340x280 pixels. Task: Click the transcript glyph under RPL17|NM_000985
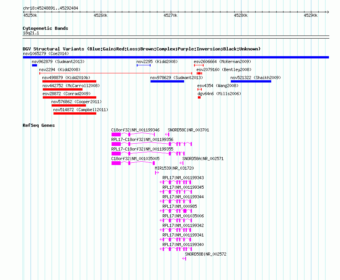click(x=176, y=211)
